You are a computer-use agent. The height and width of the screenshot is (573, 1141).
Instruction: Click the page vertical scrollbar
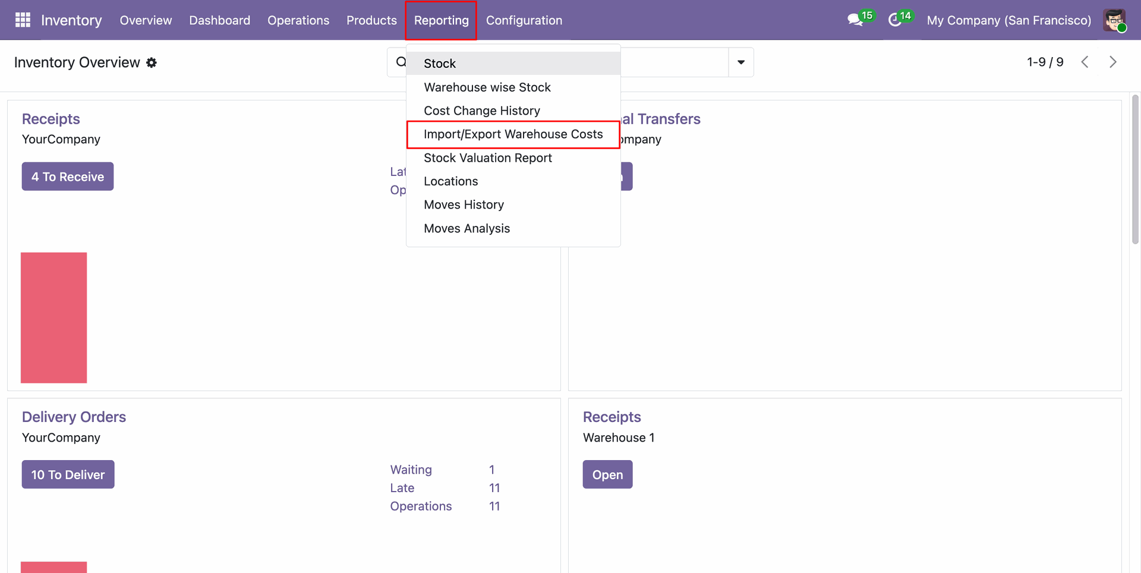(1135, 169)
